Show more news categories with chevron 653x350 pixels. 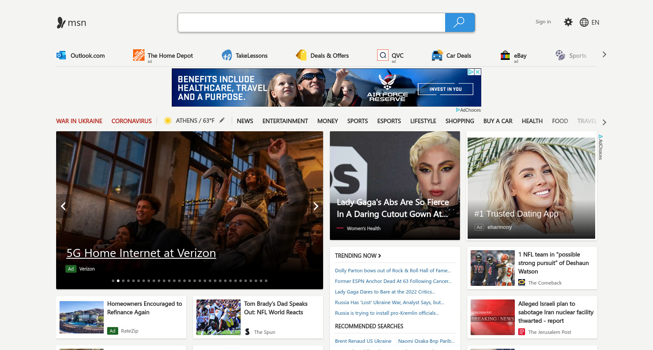click(604, 122)
